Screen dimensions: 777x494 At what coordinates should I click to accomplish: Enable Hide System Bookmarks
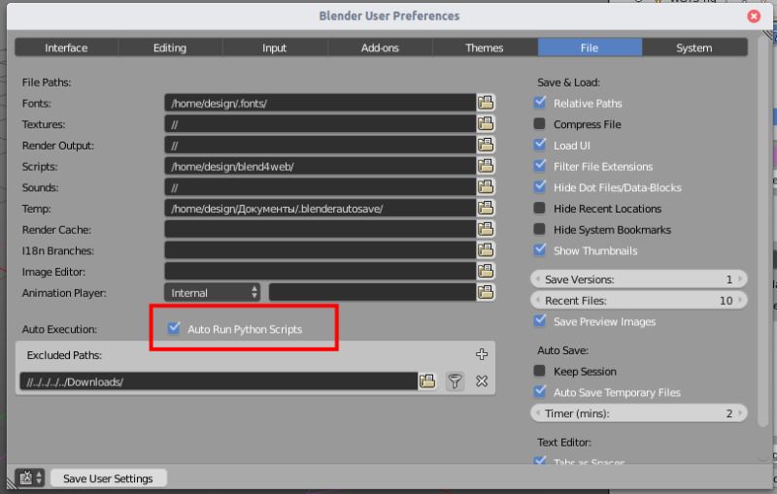(540, 229)
